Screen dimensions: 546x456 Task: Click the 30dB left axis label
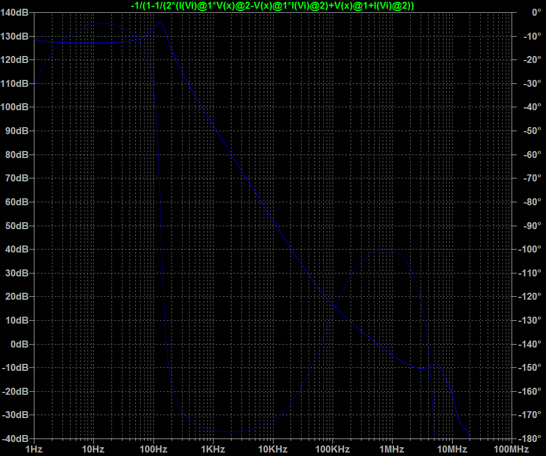[x=17, y=273]
